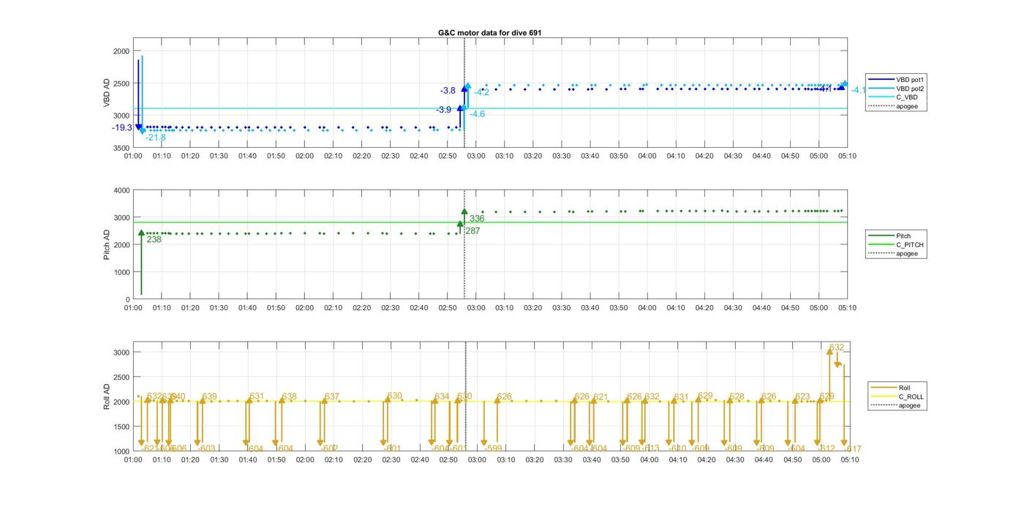Click the "1500" y-tick on Roll plot

[x=121, y=427]
